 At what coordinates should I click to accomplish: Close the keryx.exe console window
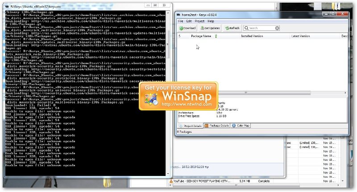164,5
